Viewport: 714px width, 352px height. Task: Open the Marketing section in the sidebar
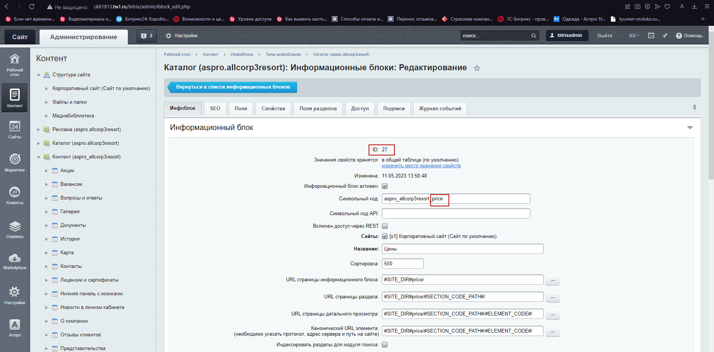[x=14, y=162]
